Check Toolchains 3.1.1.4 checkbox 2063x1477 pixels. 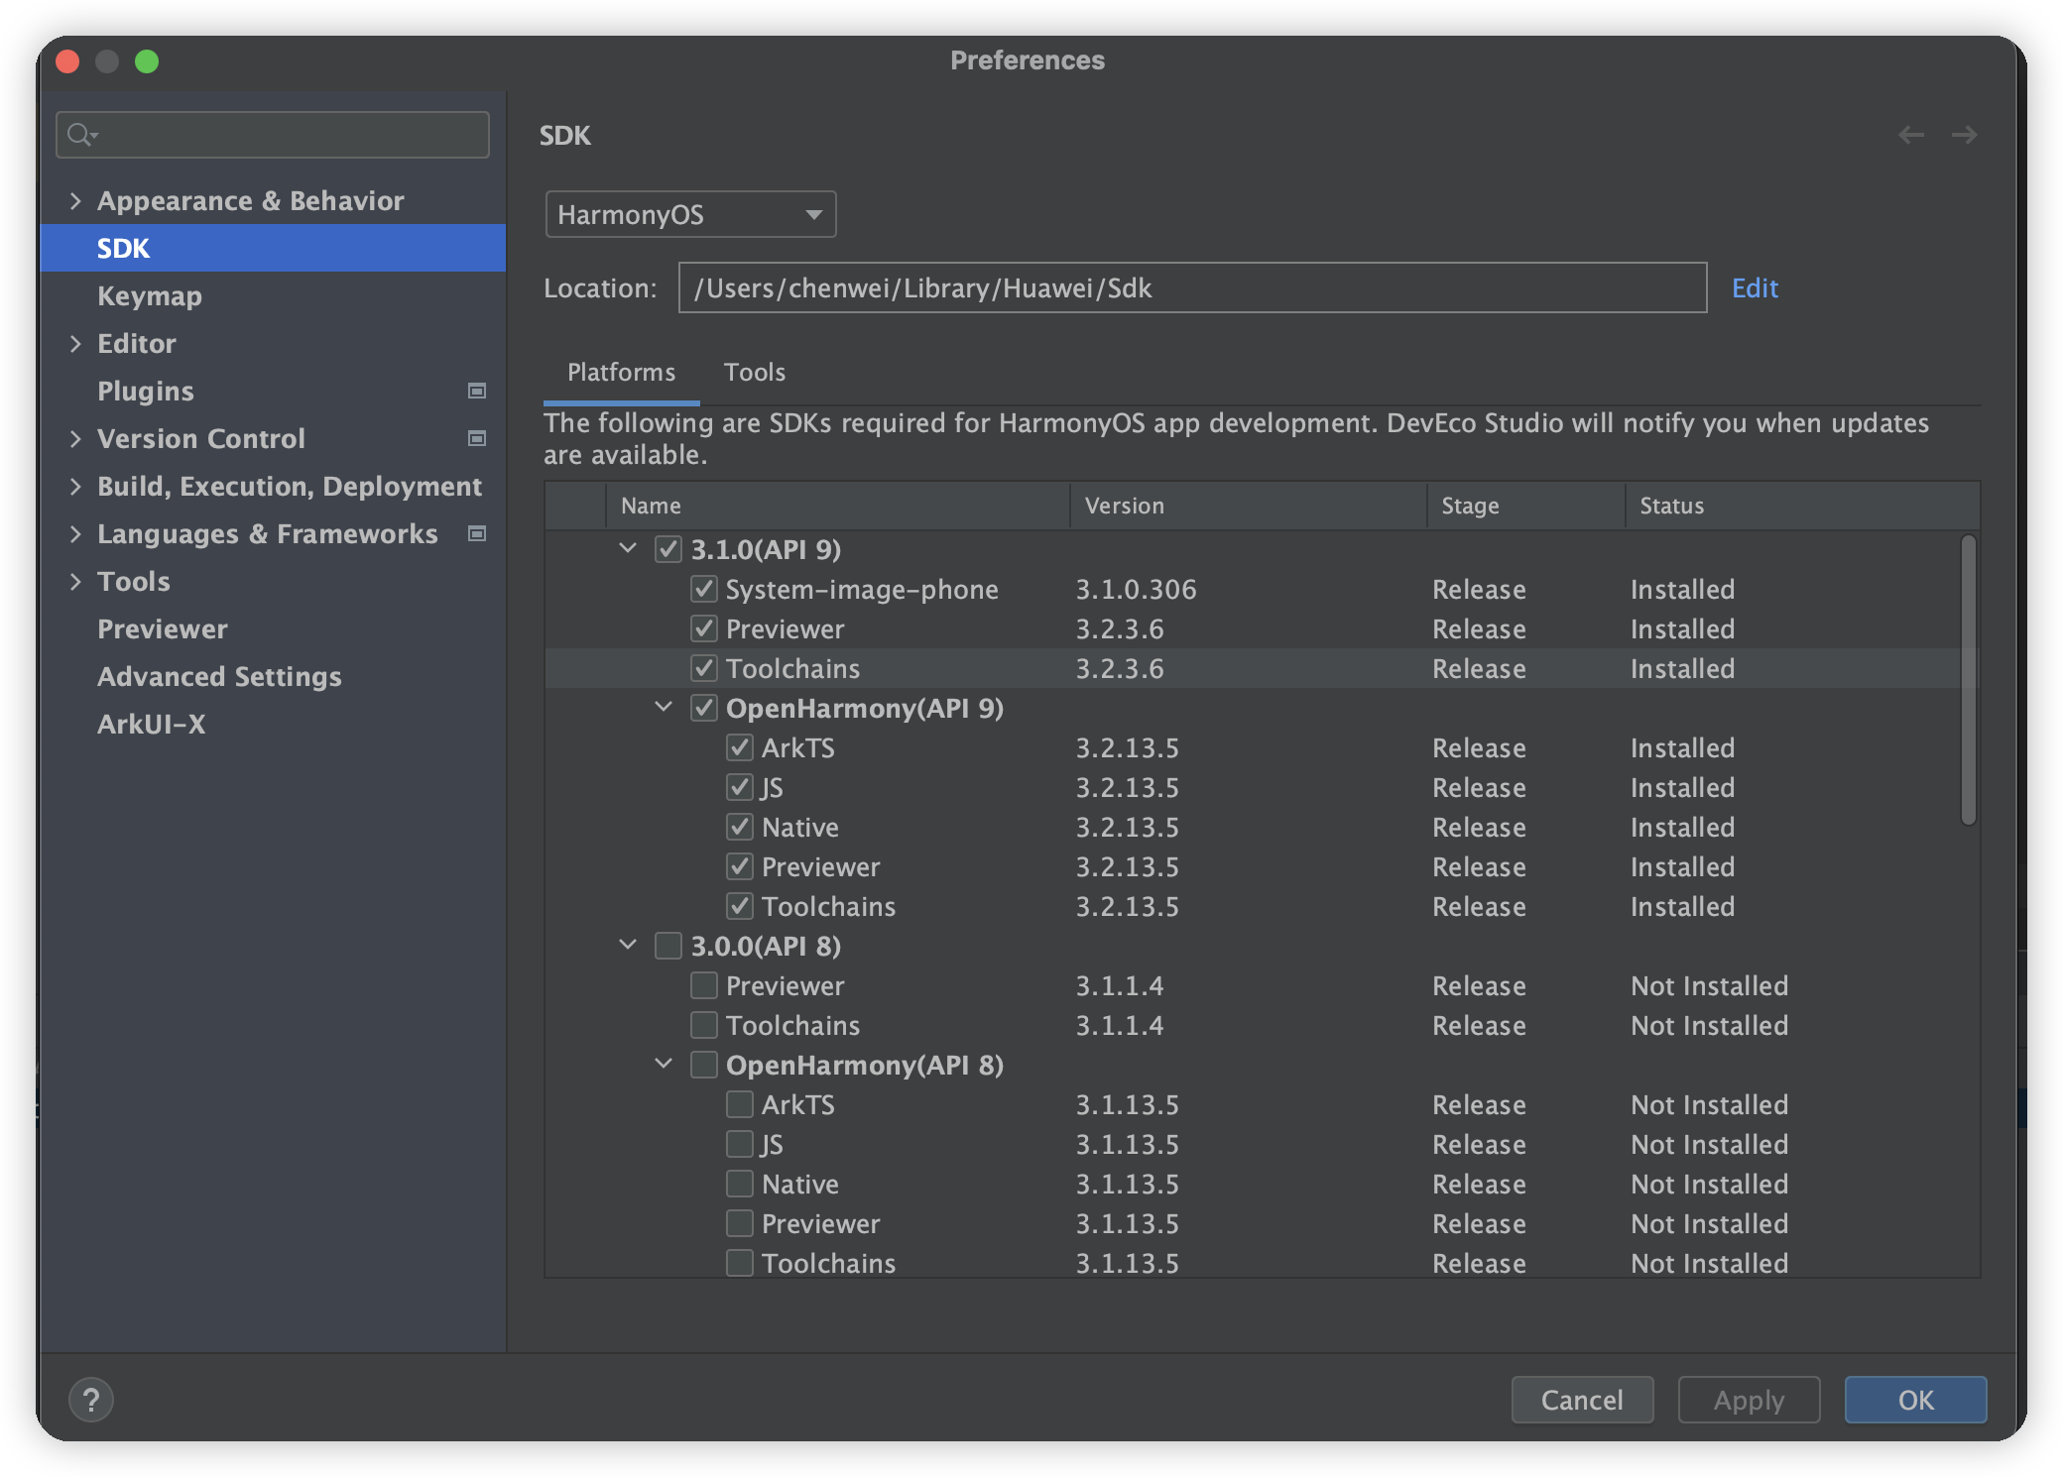click(703, 1025)
